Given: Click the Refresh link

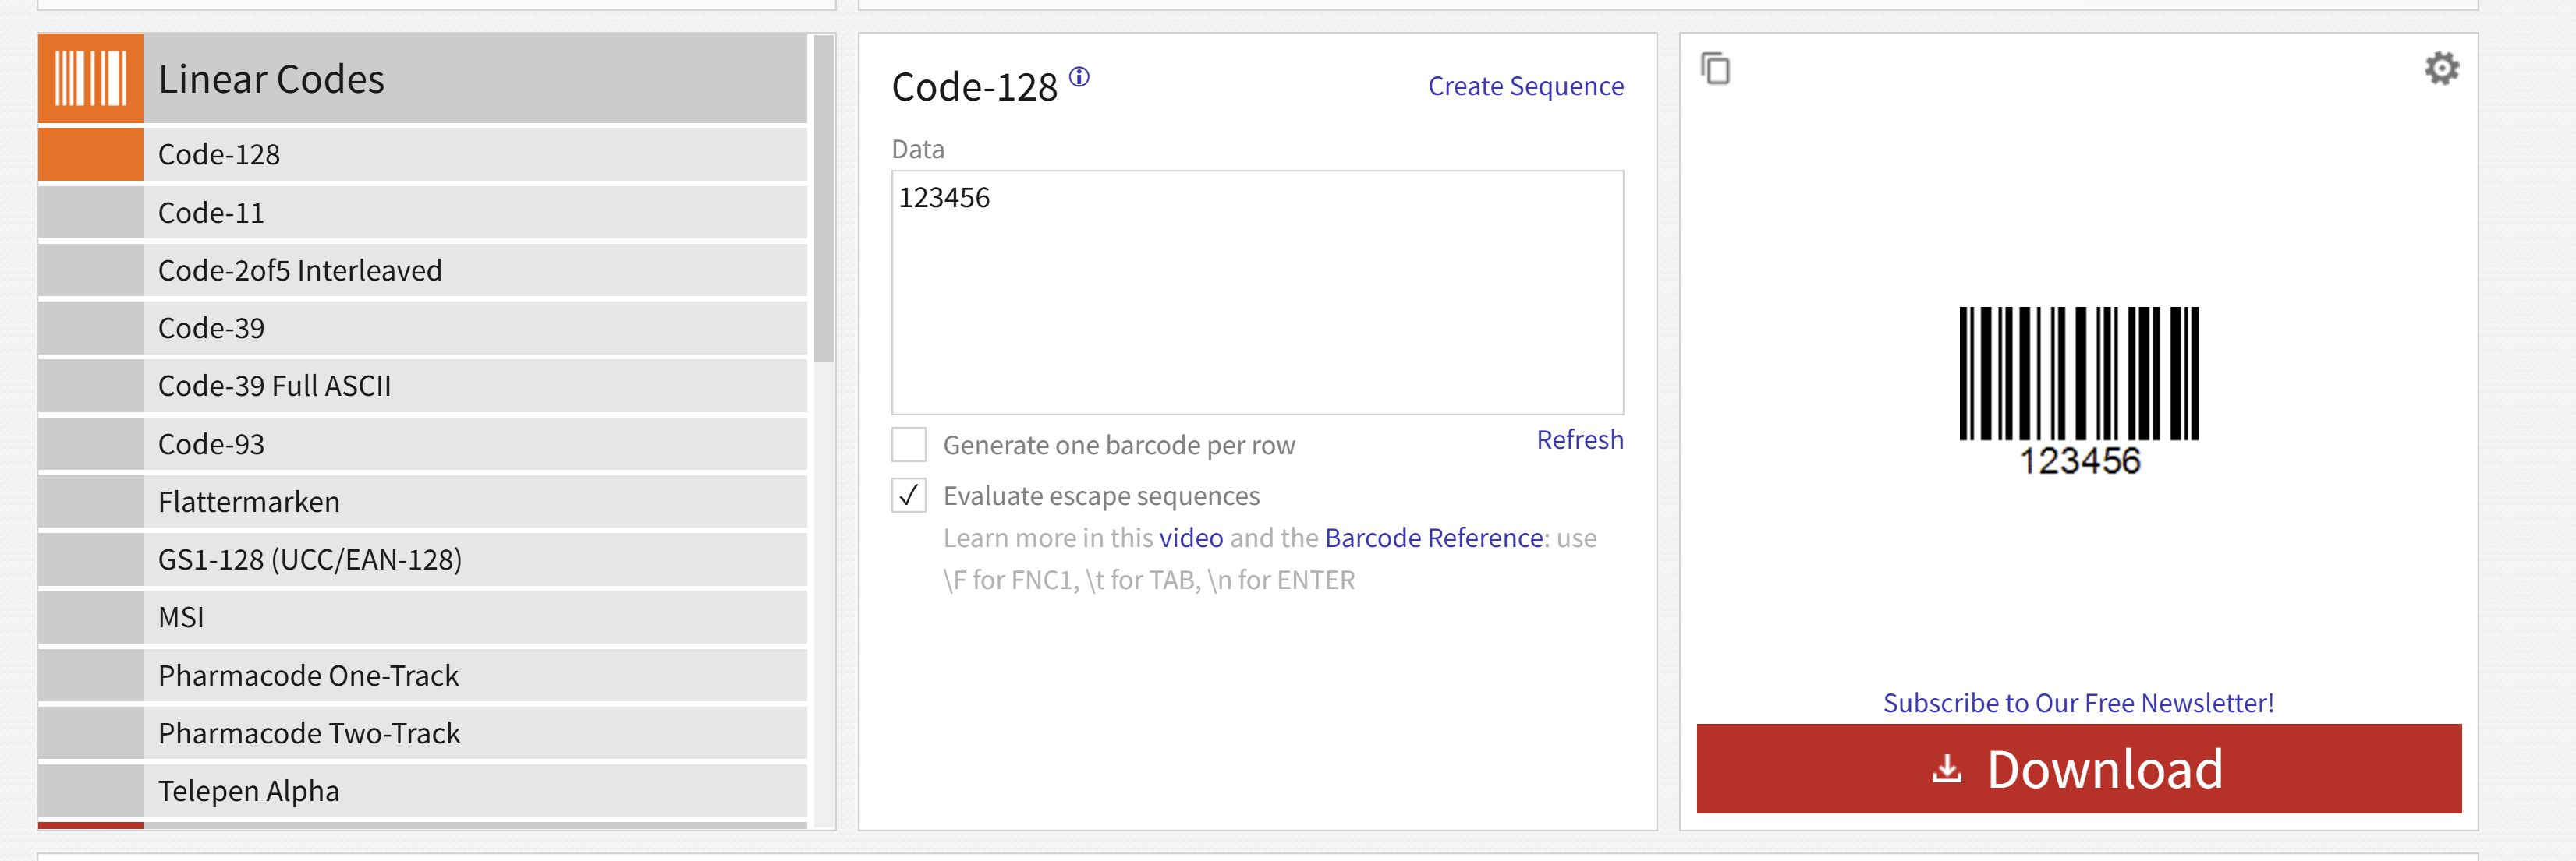Looking at the screenshot, I should pos(1579,439).
